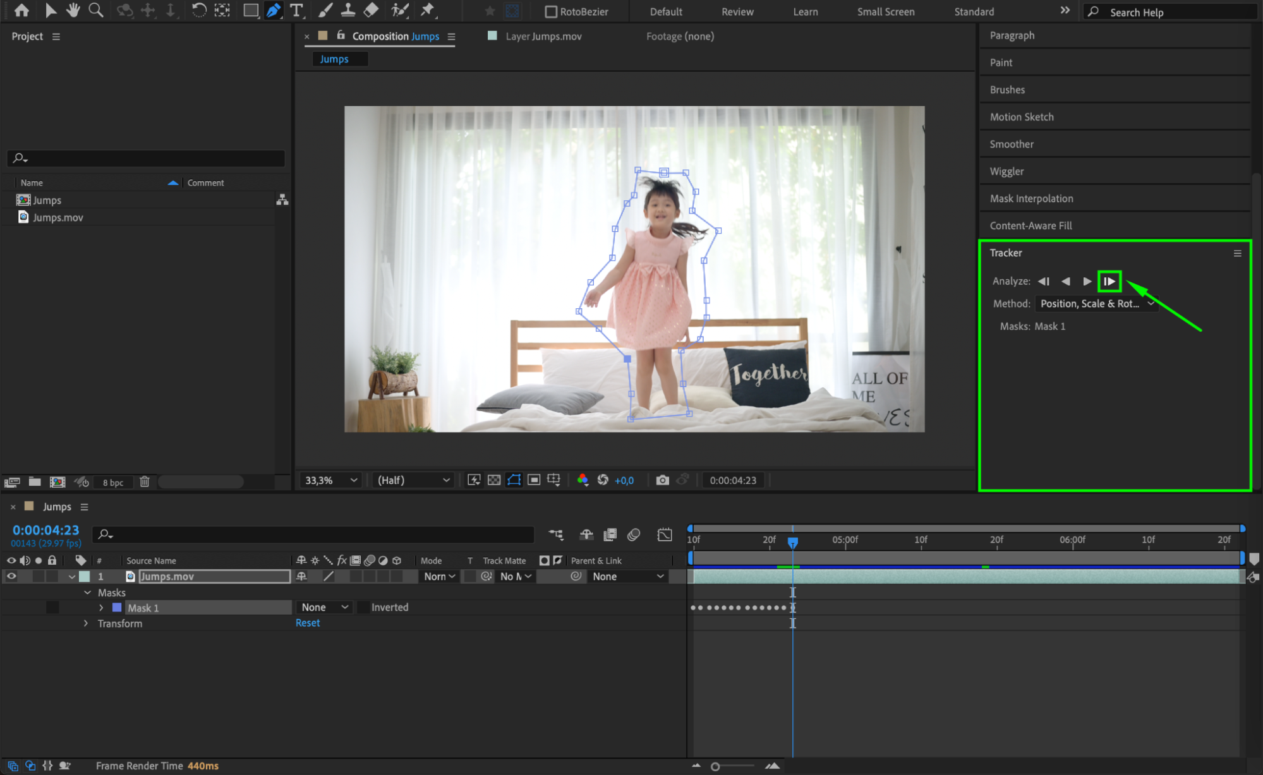Select the Eraser tool
The height and width of the screenshot is (775, 1263).
tap(372, 10)
